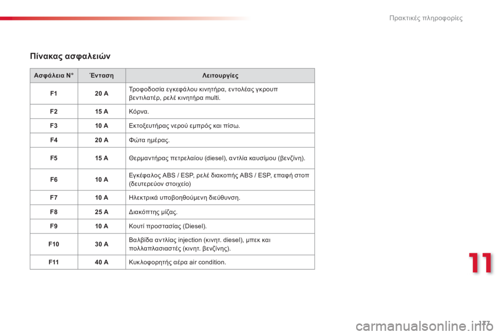Viewport: 502px width, 335px height.
Task: Click the "20 A" rating in the F4 row
Action: pos(101,140)
